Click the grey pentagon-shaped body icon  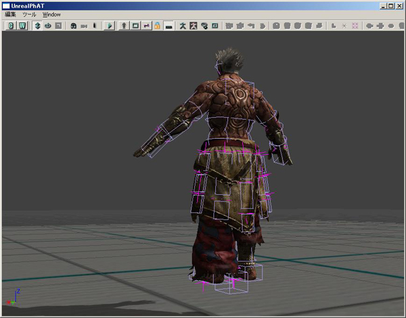click(240, 26)
